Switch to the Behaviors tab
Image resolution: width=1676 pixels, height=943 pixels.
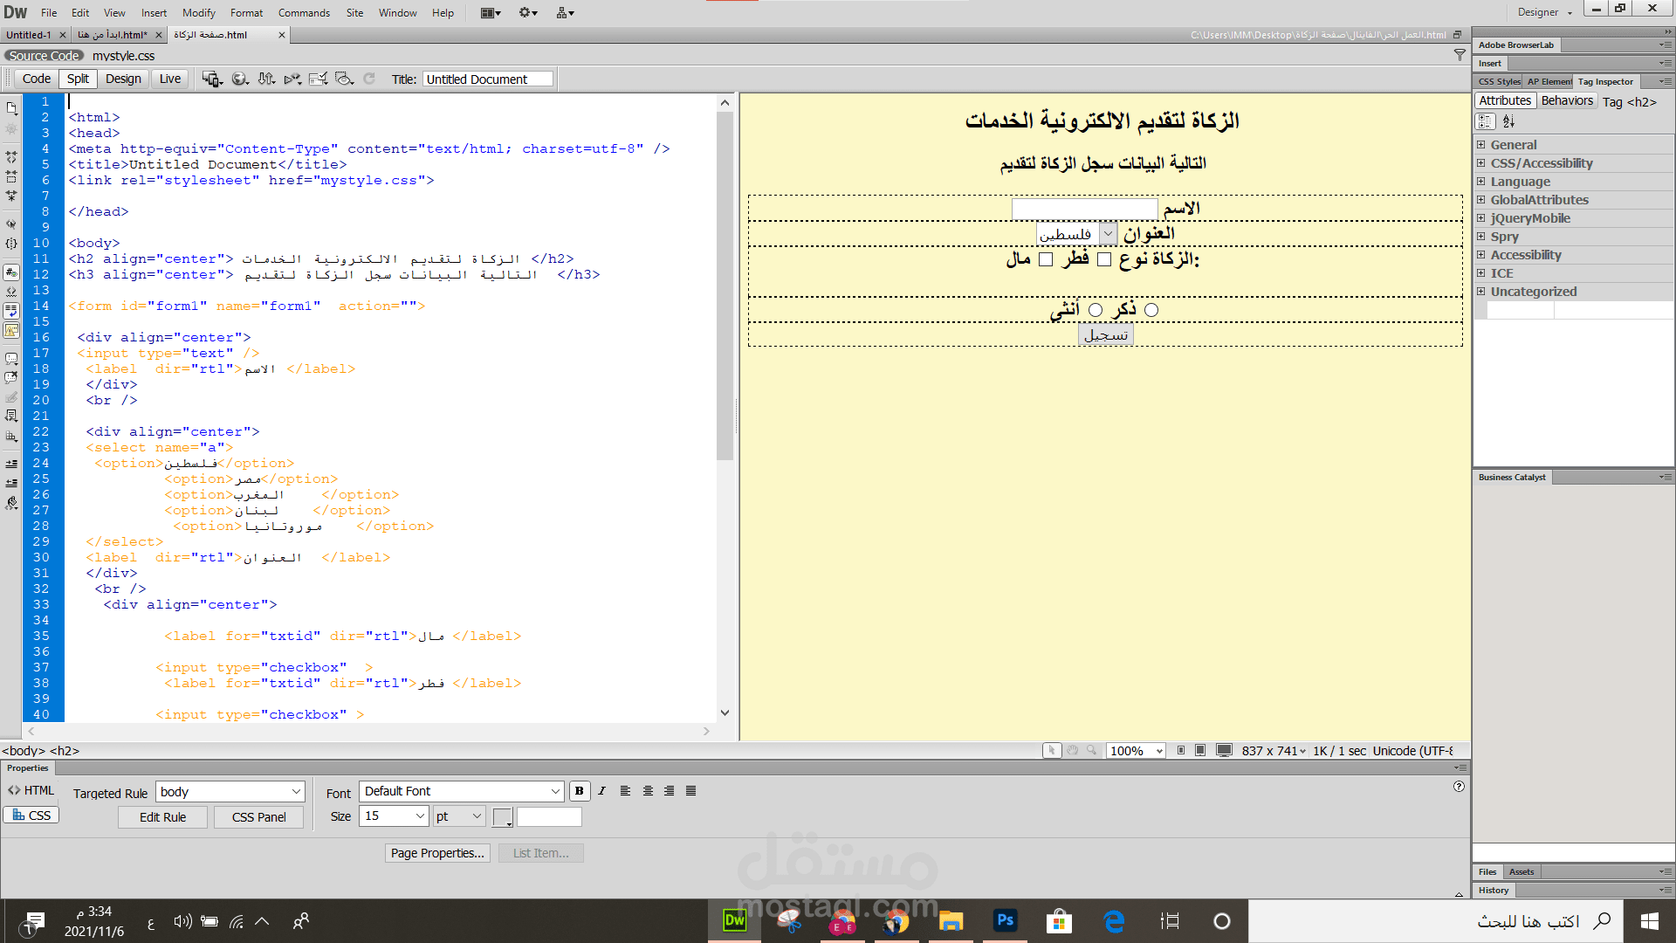[1567, 100]
